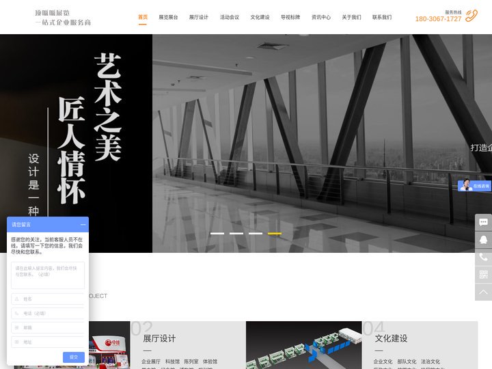Show the third carousel slide indicator

[256, 234]
